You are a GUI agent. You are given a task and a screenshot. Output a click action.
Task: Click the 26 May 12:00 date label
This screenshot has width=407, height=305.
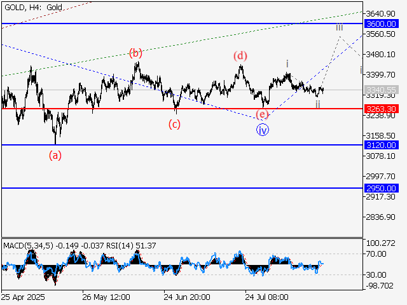(x=106, y=297)
